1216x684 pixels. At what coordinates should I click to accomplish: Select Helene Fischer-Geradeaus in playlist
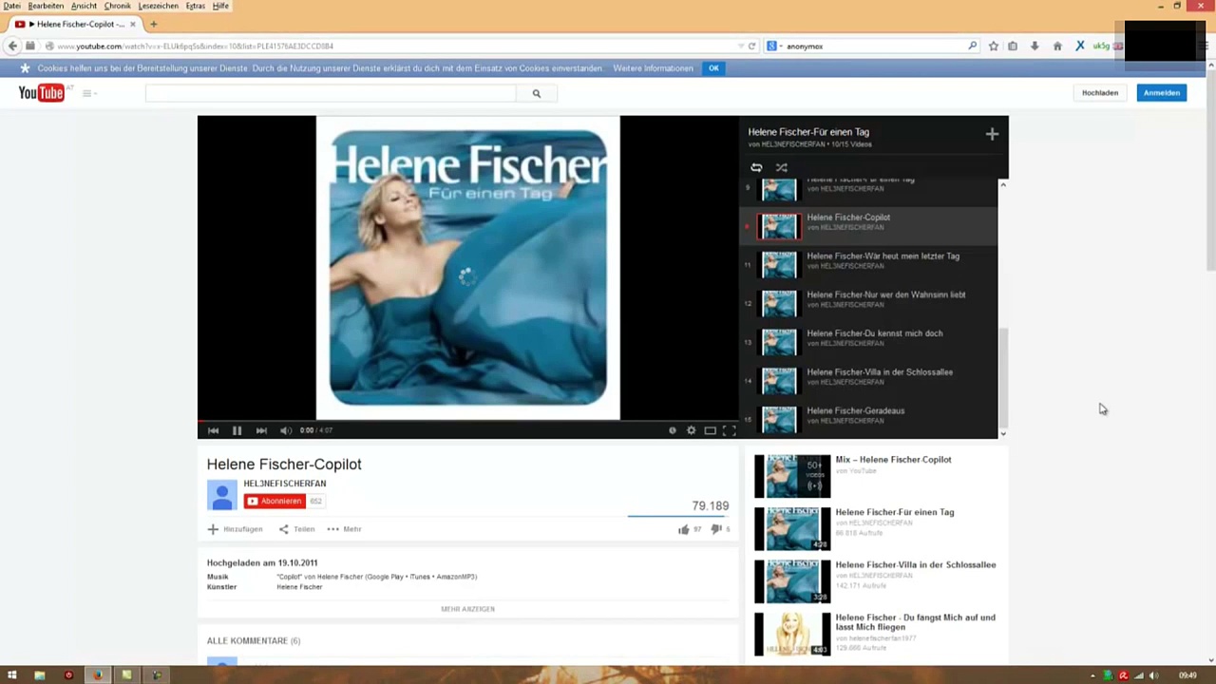pos(855,411)
